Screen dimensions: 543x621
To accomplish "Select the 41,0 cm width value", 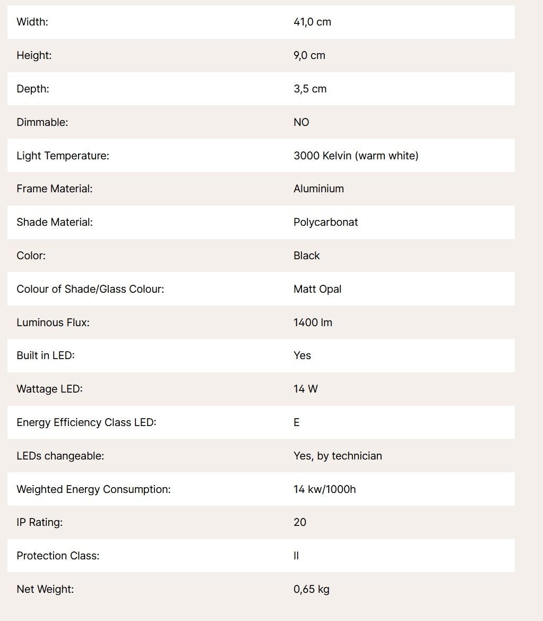I will click(312, 22).
